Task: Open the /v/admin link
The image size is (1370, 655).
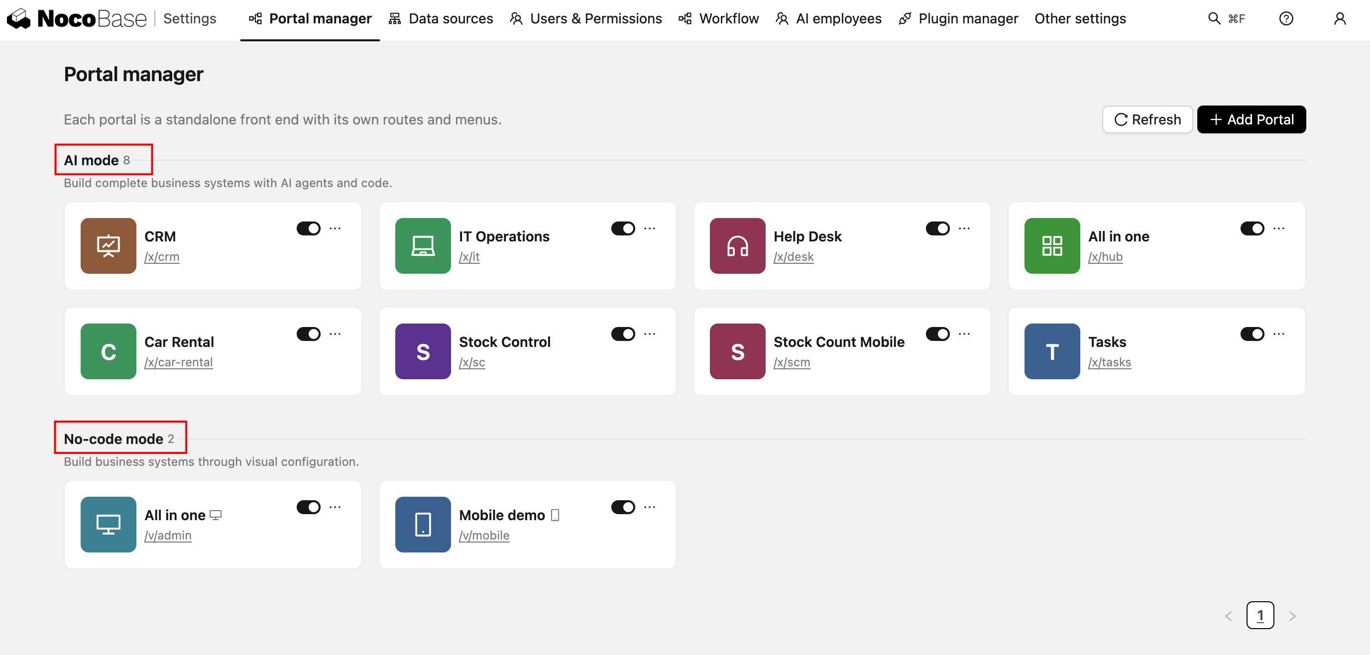Action: (168, 536)
